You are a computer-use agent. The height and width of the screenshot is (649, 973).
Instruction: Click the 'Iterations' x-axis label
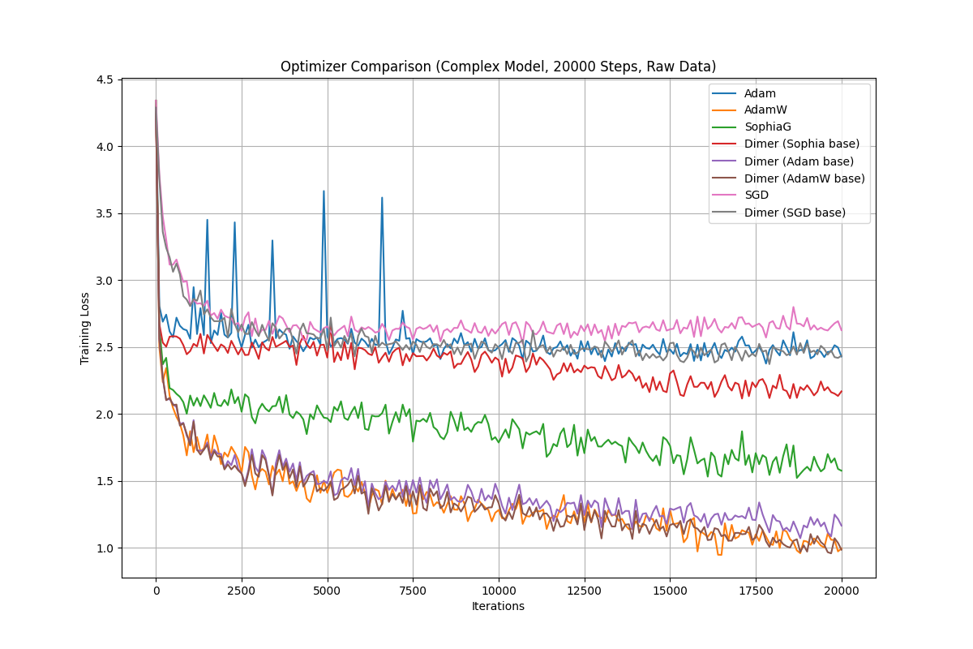tap(498, 606)
